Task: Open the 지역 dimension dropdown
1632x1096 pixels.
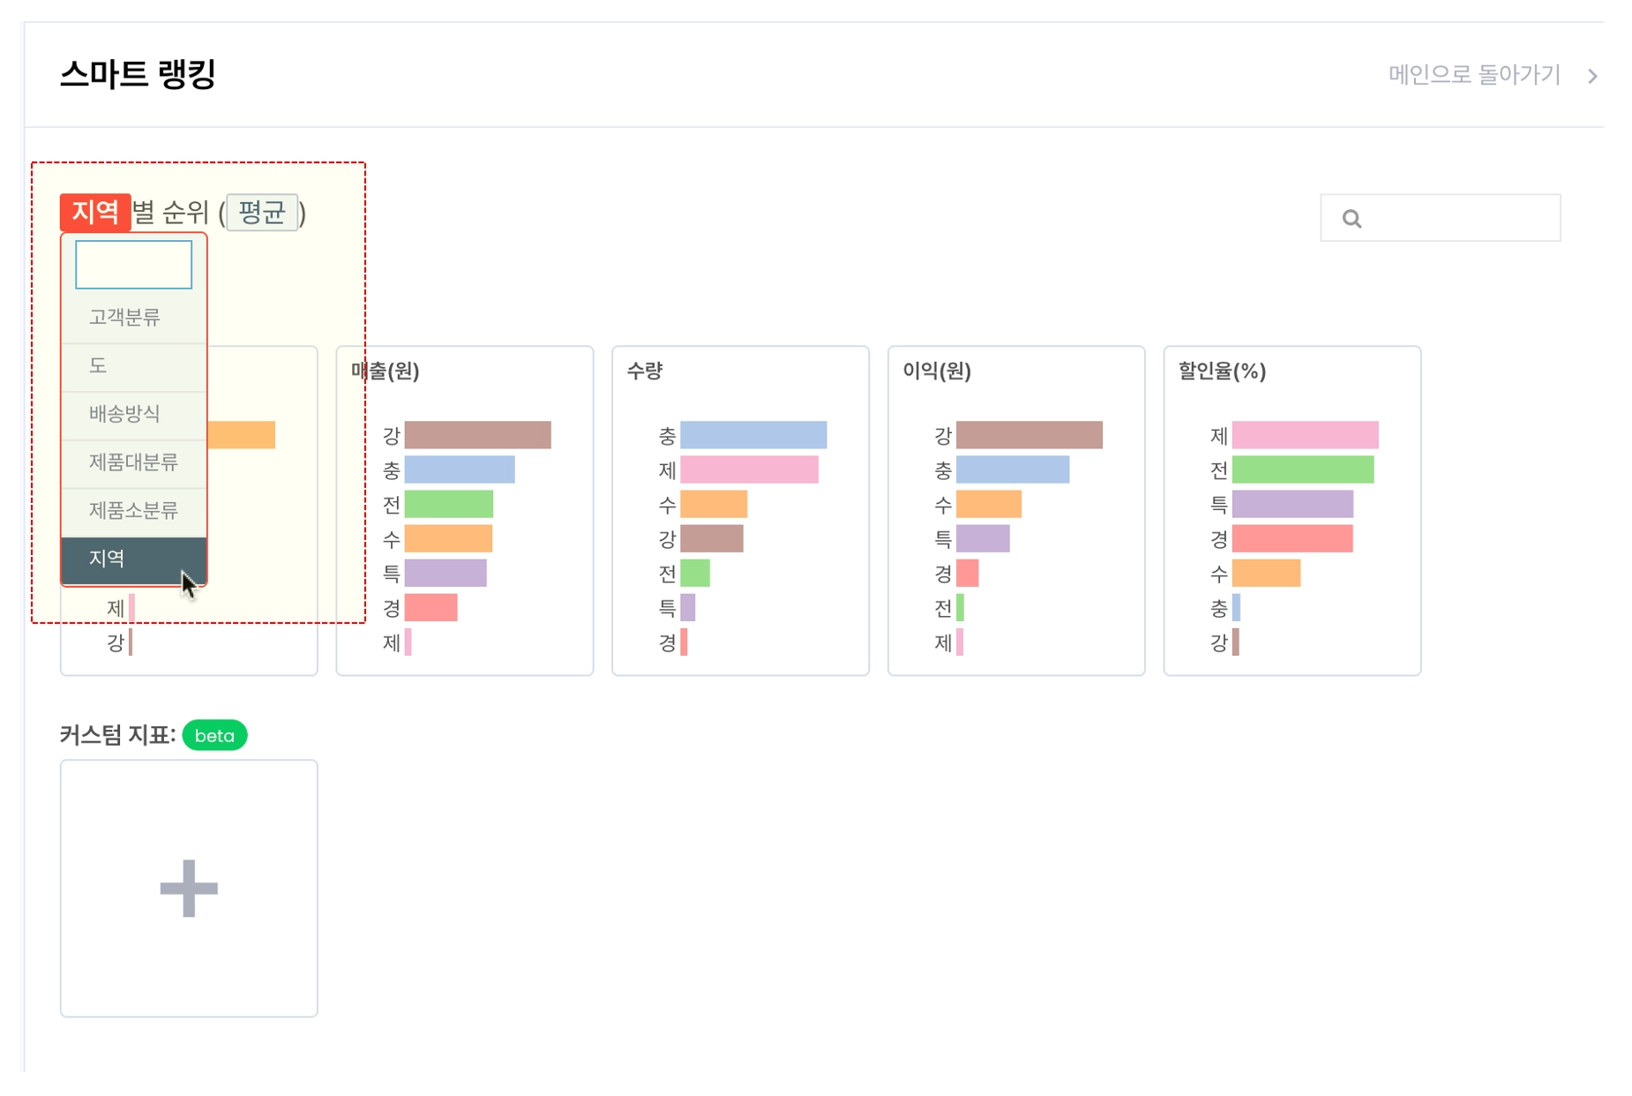Action: (95, 212)
